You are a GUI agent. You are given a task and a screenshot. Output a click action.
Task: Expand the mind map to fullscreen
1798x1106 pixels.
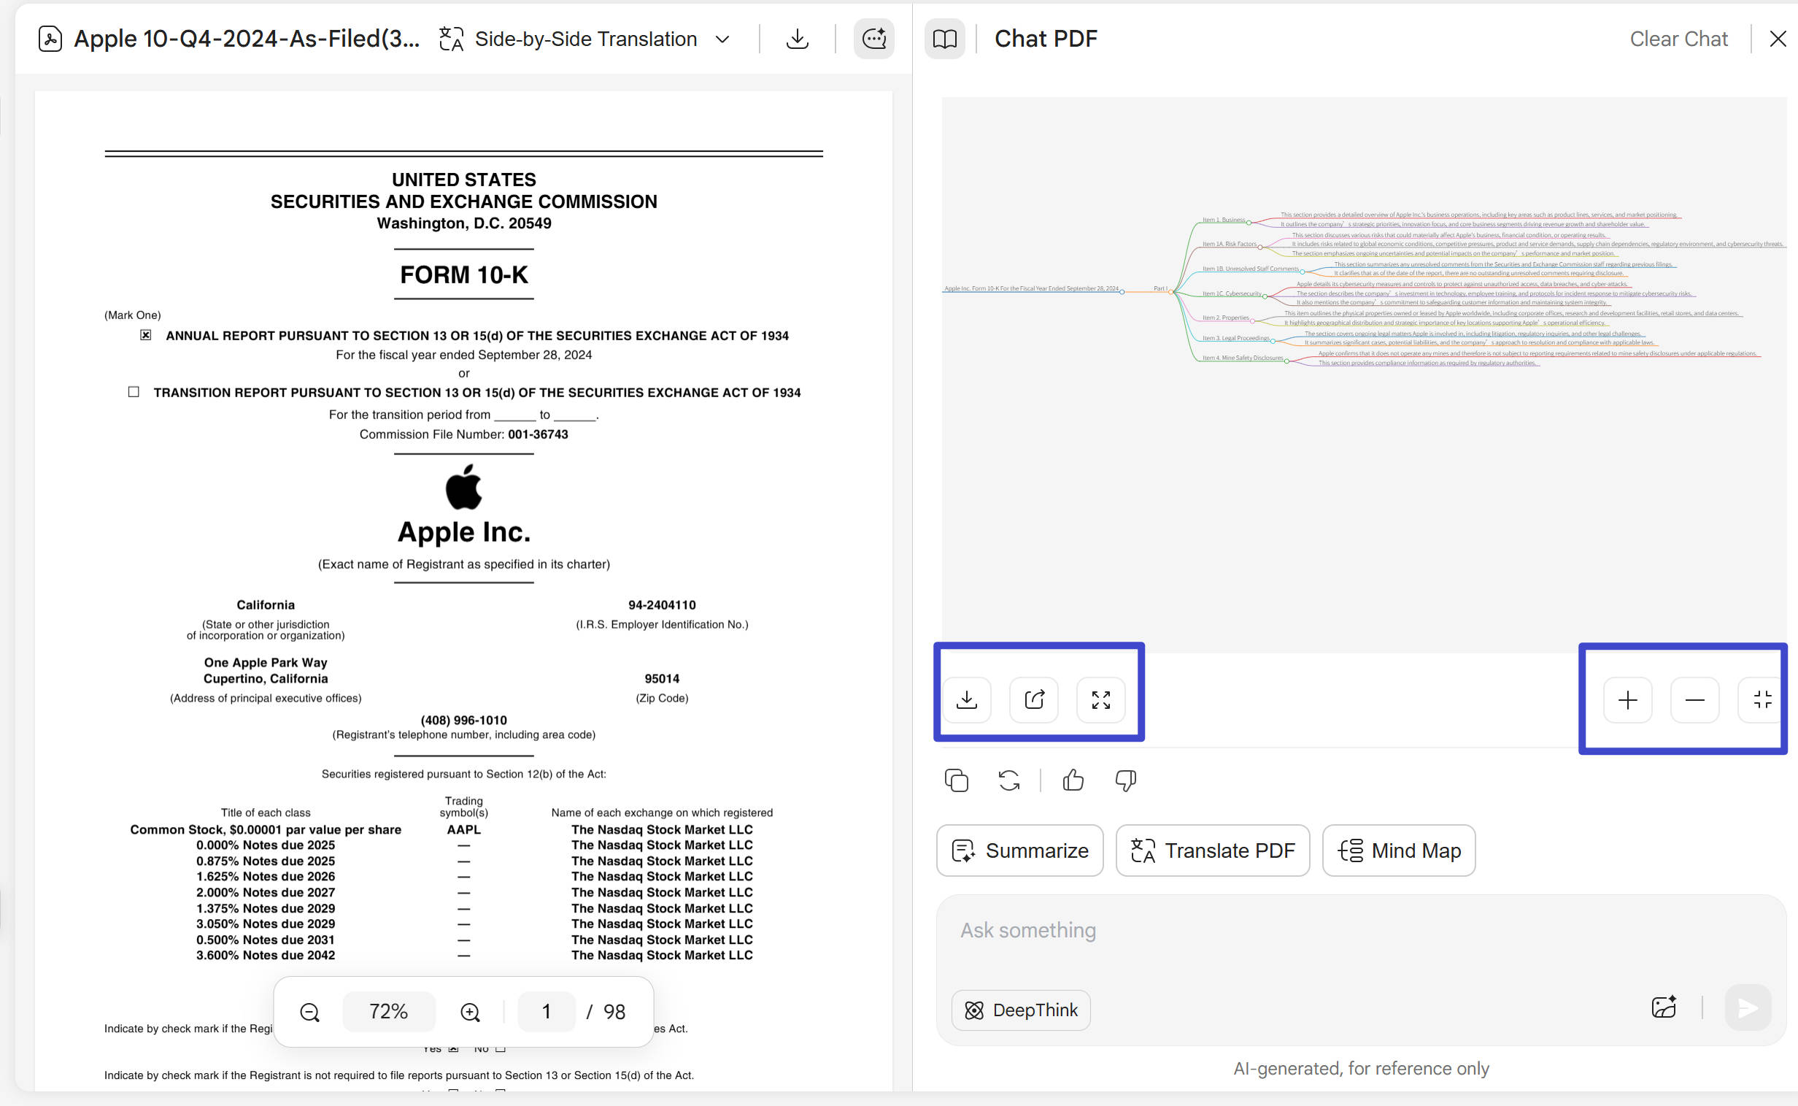tap(1101, 700)
